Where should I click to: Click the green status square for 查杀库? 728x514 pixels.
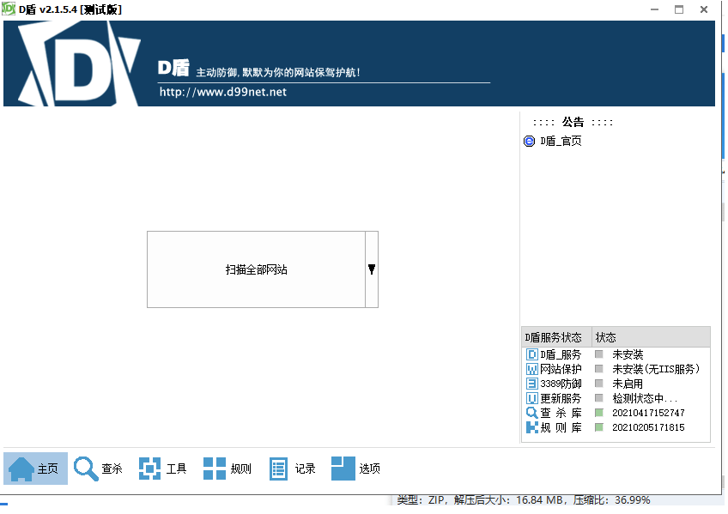600,414
